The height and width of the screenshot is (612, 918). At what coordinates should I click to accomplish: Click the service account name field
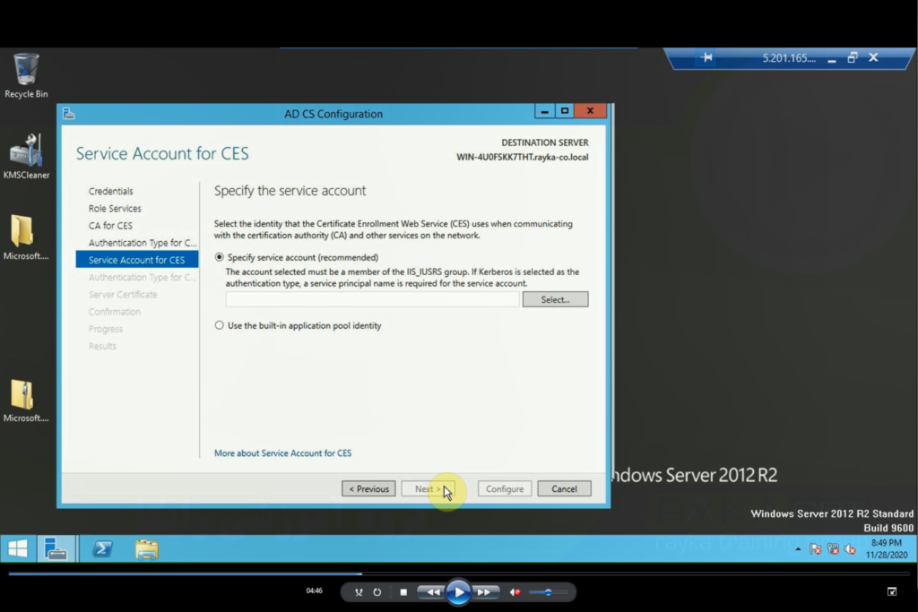coord(372,299)
